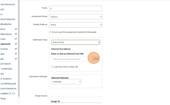The image size is (170, 105).
Task: Open Lucid (Whiteboard) in course navigation
Action: click(x=8, y=84)
